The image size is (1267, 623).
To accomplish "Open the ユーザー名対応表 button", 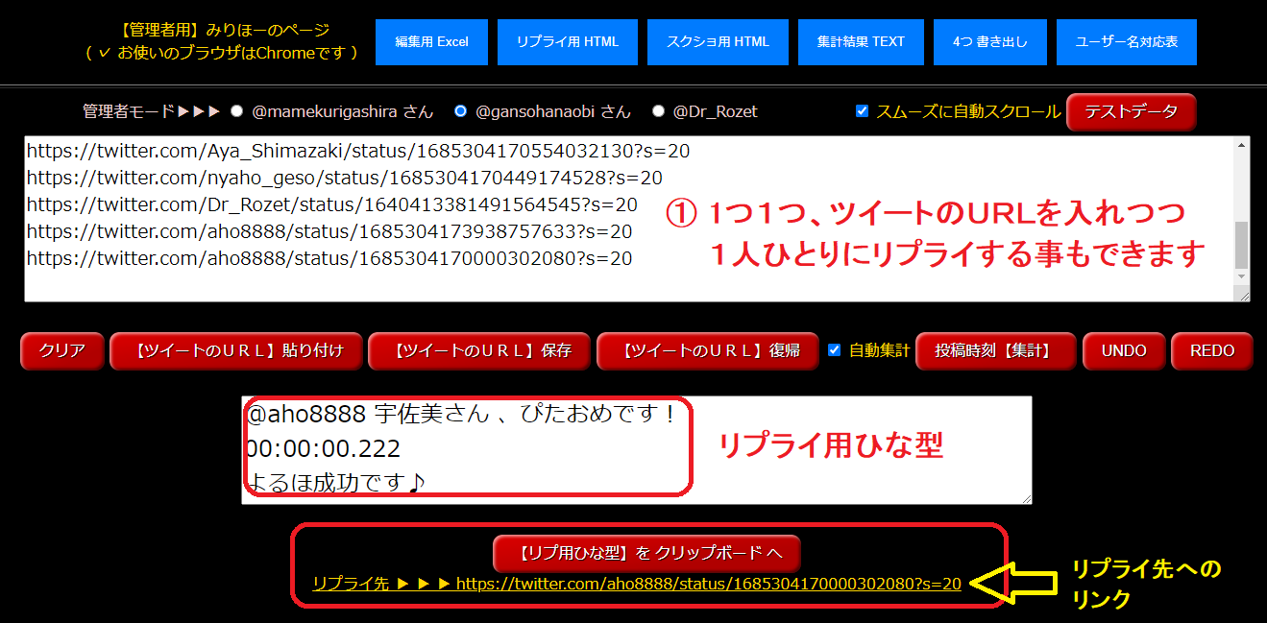I will [1126, 42].
